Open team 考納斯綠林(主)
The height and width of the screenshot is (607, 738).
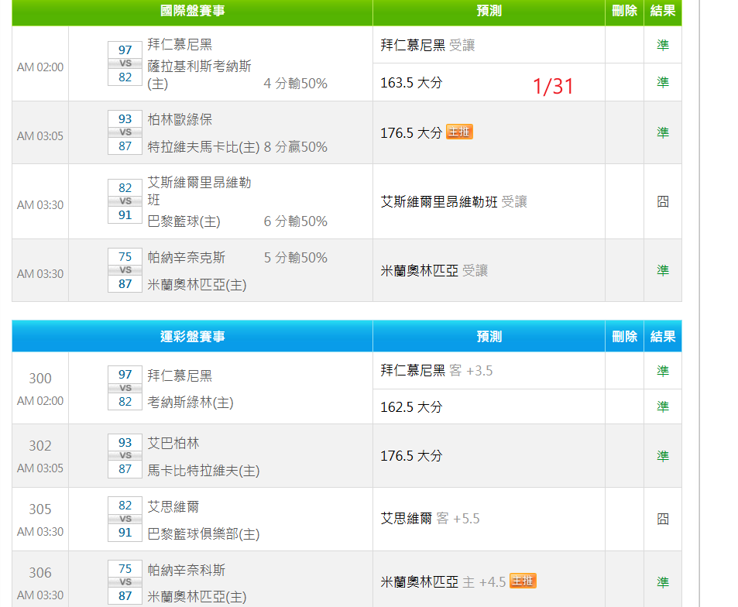(191, 403)
